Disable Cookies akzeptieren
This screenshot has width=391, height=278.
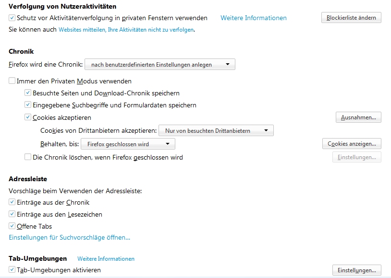(x=28, y=116)
